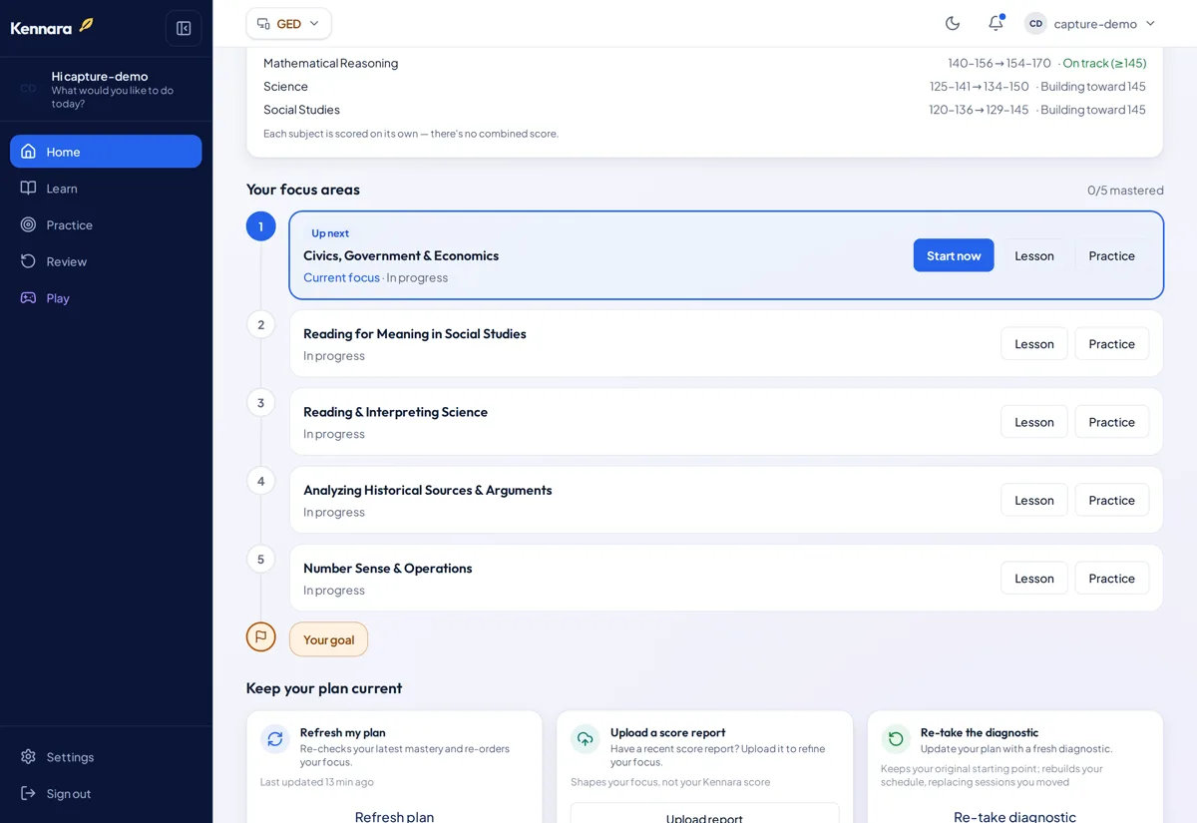1197x823 pixels.
Task: Click the Social Studies score row label
Action: point(301,110)
